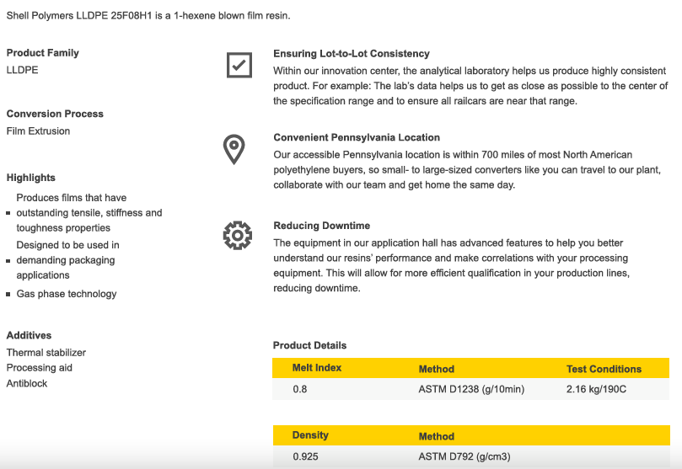This screenshot has width=682, height=469.
Task: Click the gear icon beside Reducing Downtime
Action: (x=237, y=235)
